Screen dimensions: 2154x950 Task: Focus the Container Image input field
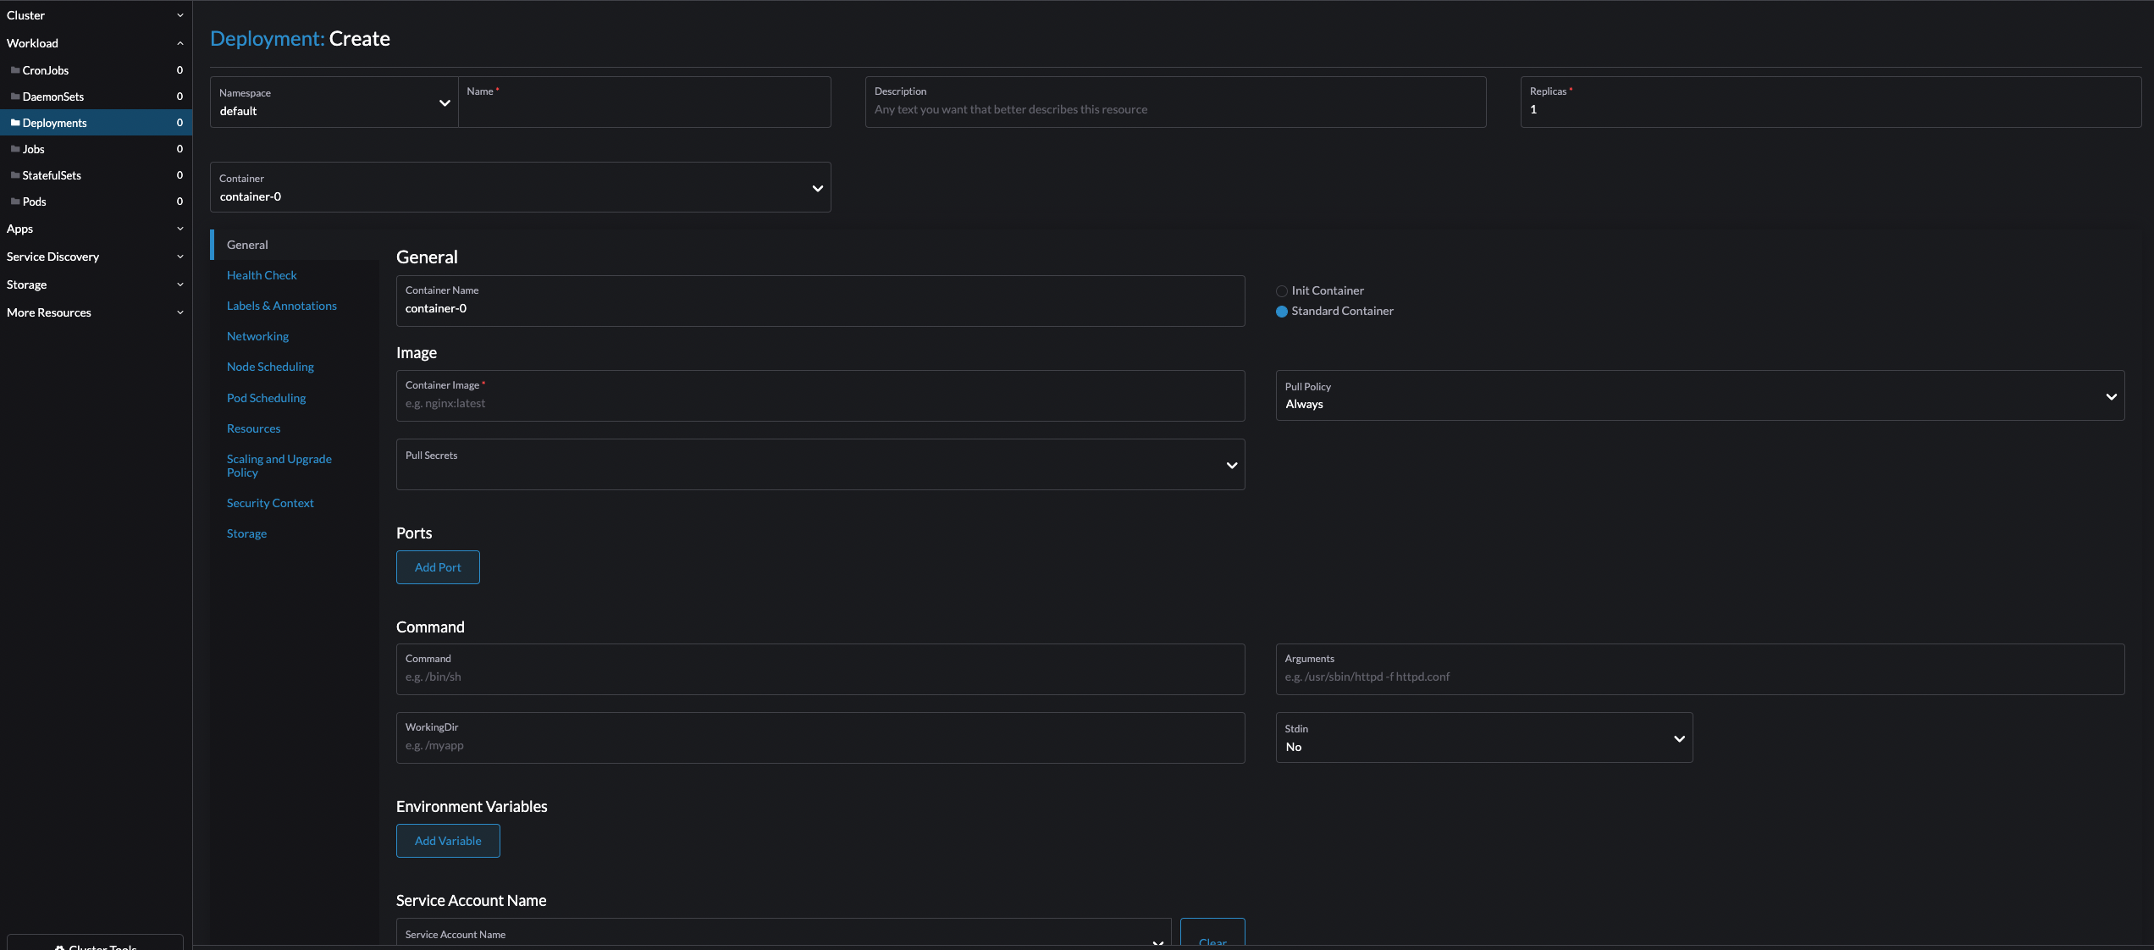(x=820, y=395)
